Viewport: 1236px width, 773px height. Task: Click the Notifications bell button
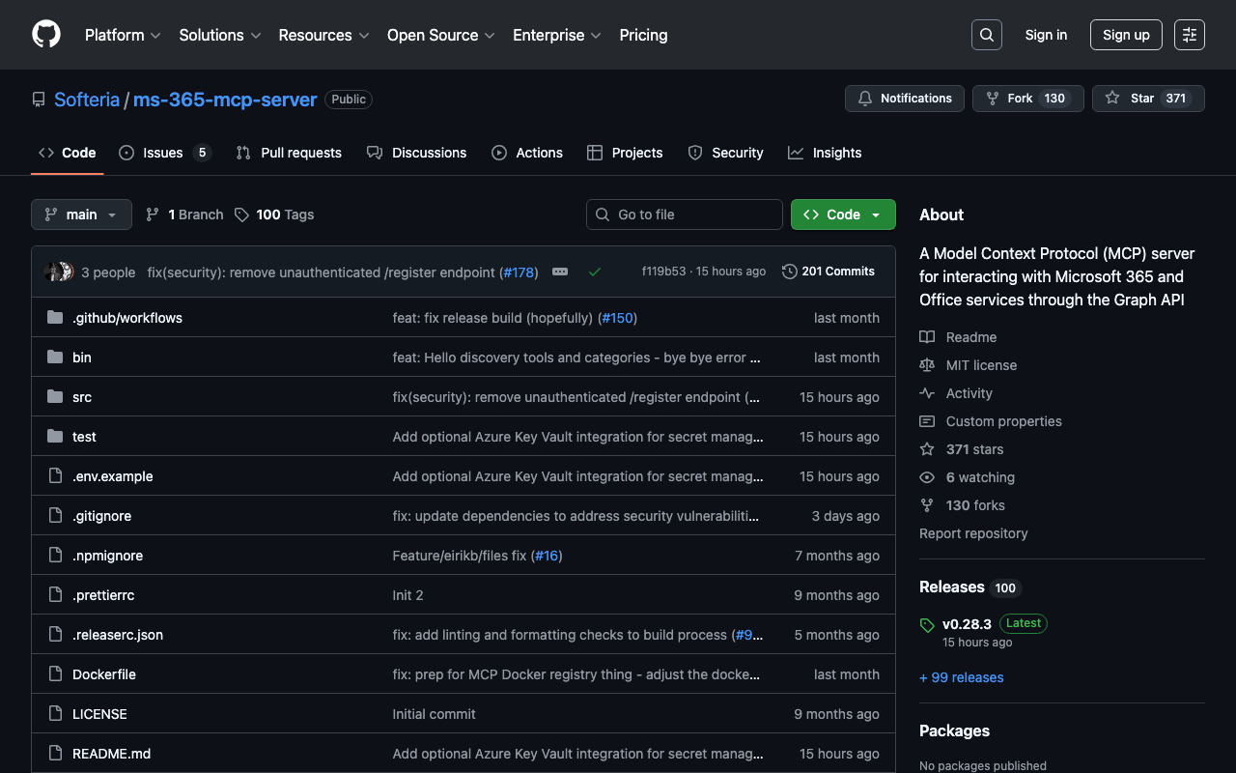(x=905, y=99)
